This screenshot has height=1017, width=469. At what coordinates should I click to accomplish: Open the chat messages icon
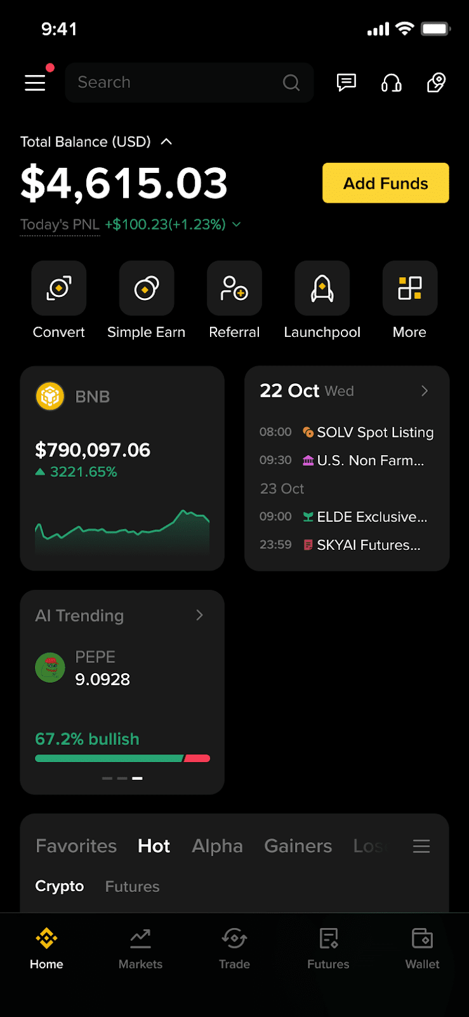coord(346,83)
